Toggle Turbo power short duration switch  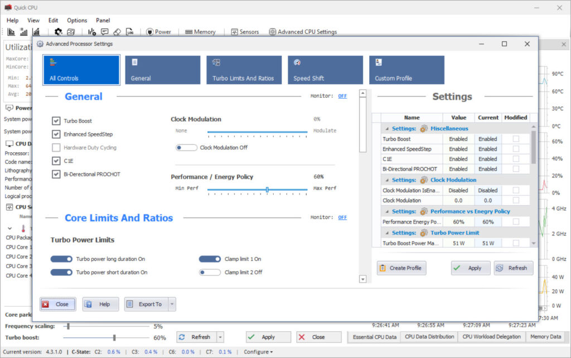pos(61,273)
